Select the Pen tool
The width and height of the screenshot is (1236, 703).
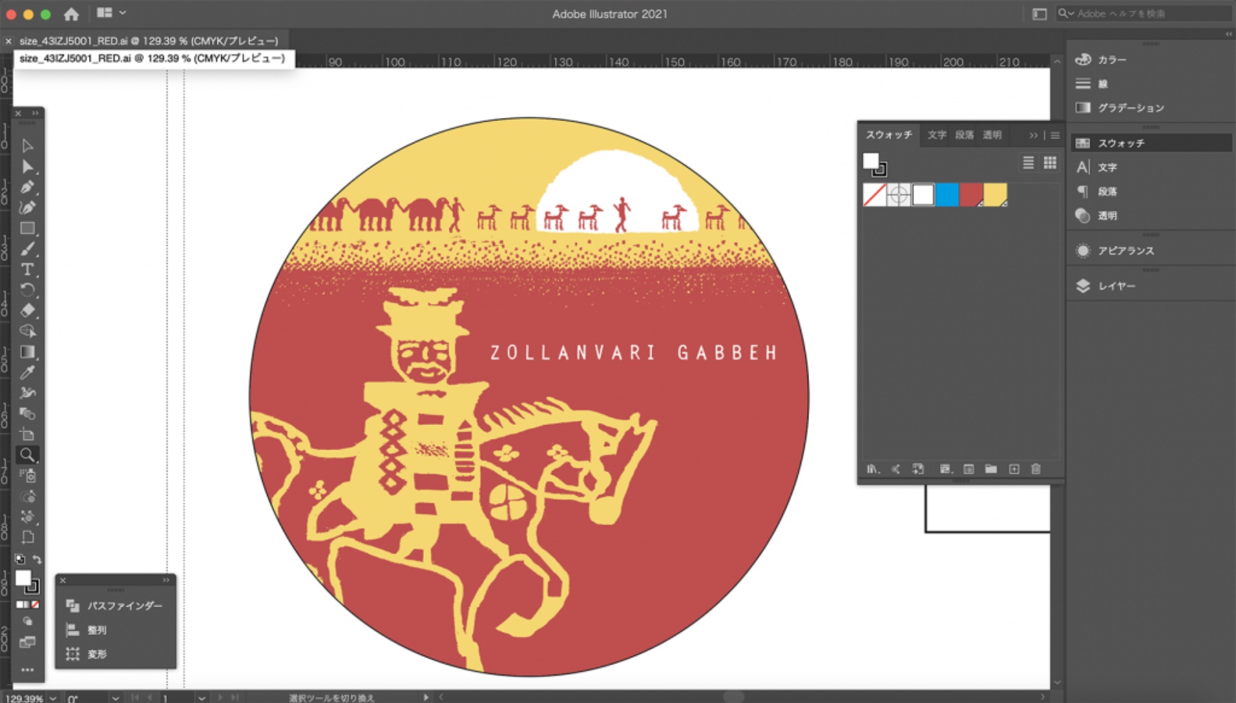pyautogui.click(x=27, y=187)
